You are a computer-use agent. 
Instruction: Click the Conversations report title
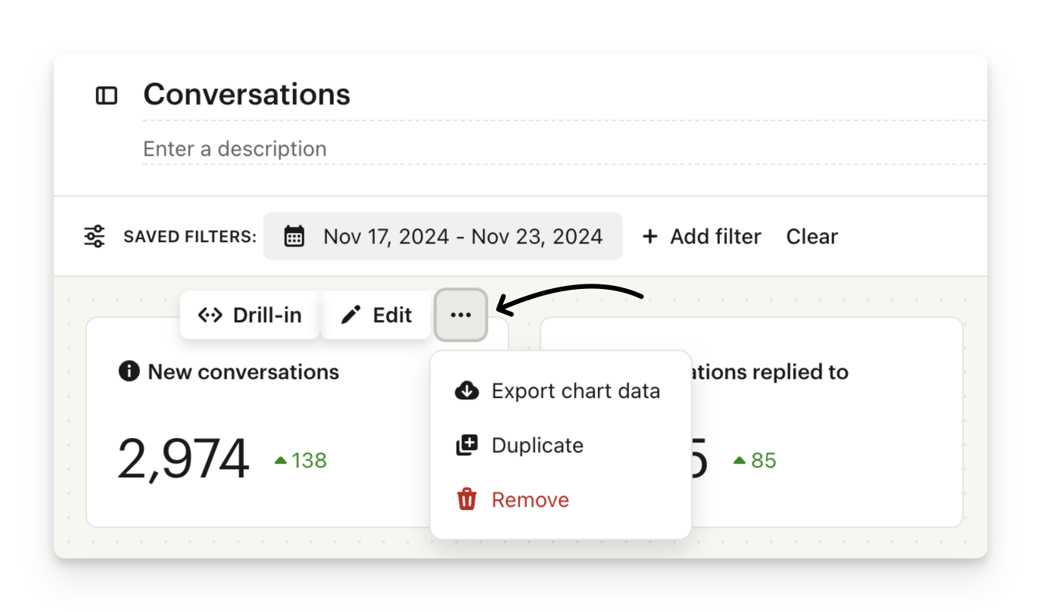click(247, 95)
